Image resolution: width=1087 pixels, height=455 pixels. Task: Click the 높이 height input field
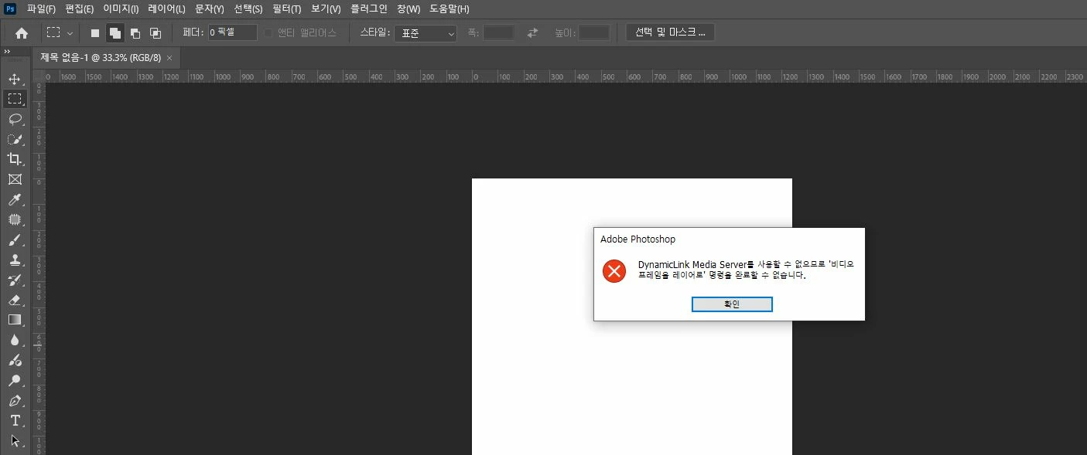594,32
